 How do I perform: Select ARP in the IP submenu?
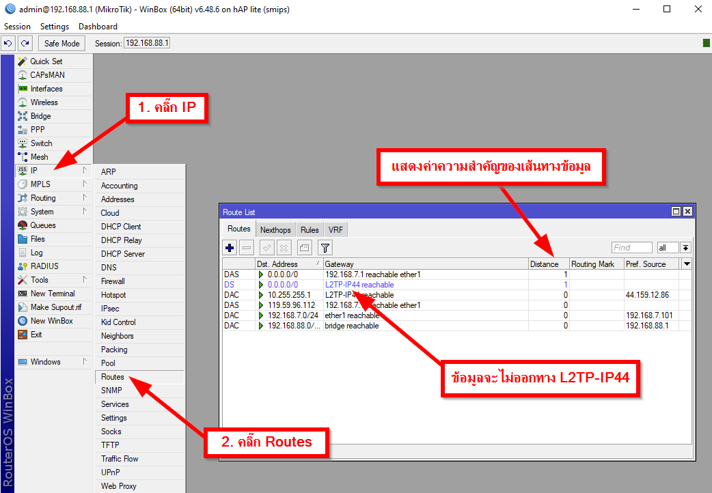[x=140, y=172]
